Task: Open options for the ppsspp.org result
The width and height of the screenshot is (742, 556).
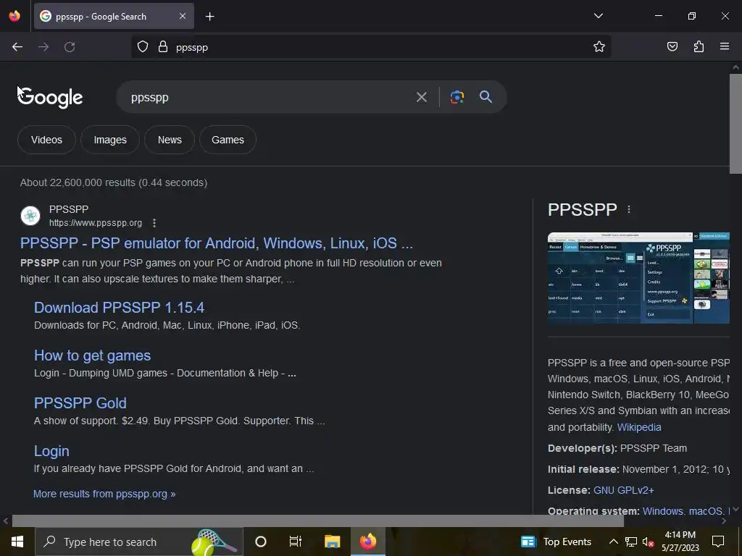Action: click(x=154, y=223)
